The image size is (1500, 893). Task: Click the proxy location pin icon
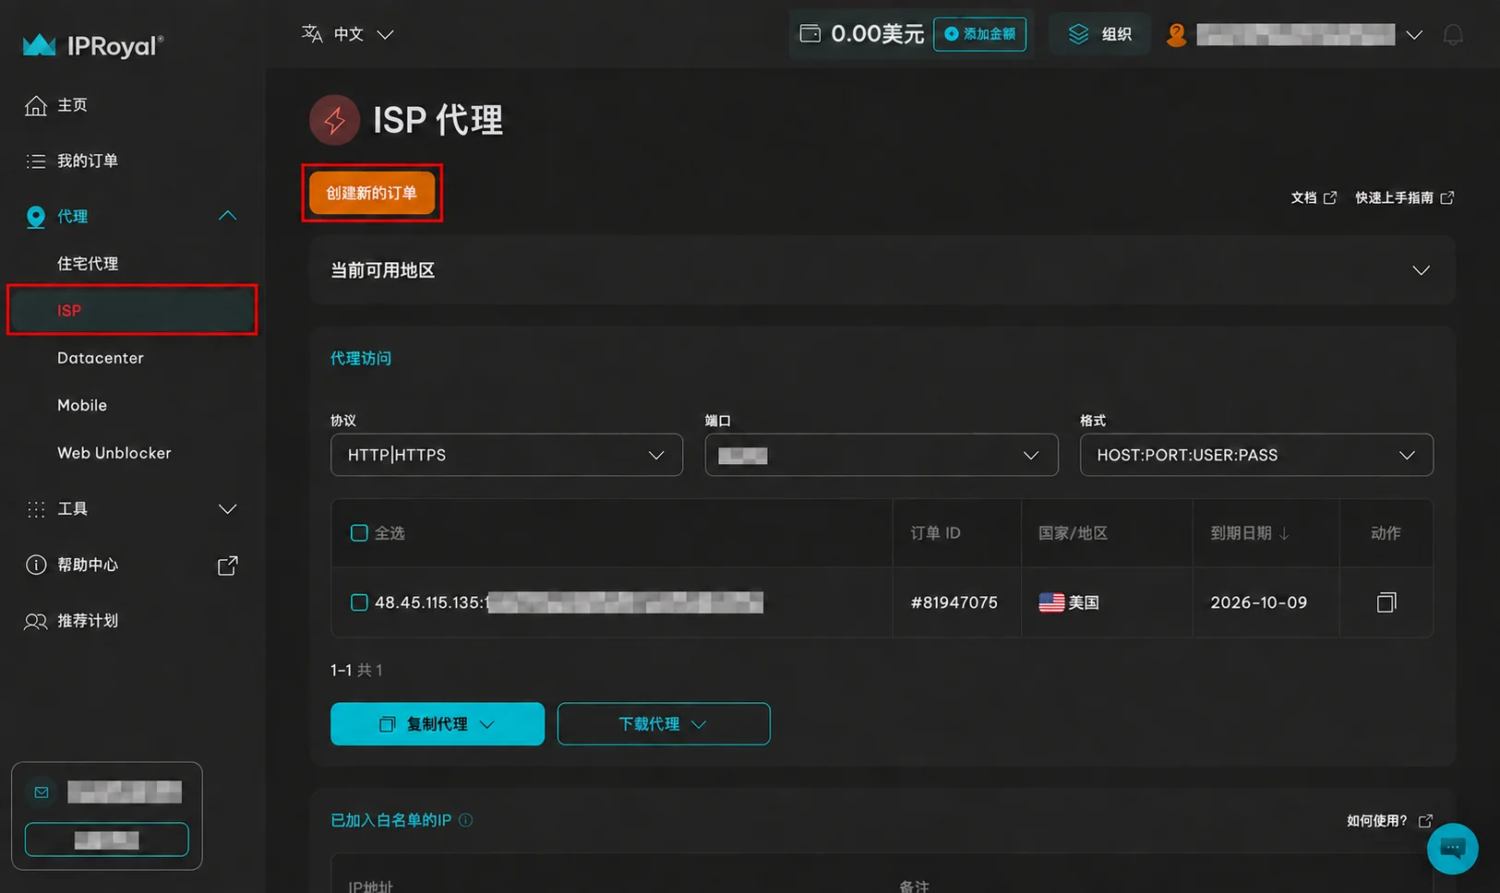[x=36, y=217]
